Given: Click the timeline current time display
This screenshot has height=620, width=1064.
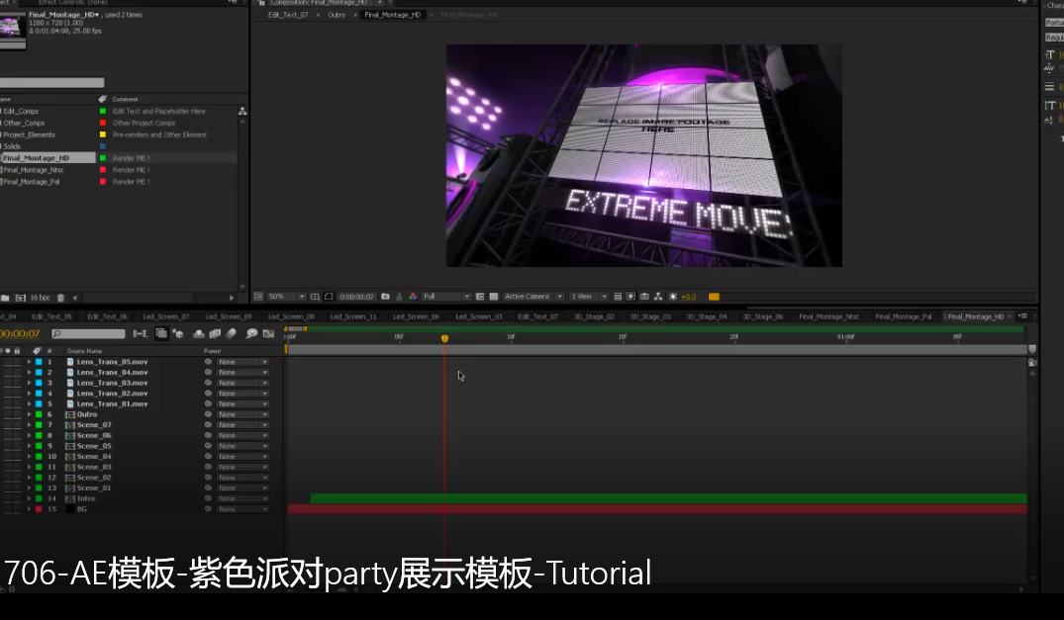Looking at the screenshot, I should coord(21,333).
